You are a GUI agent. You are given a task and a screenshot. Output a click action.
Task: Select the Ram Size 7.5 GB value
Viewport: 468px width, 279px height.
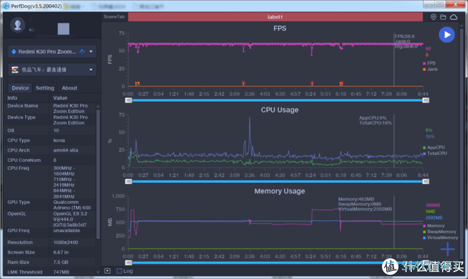pyautogui.click(x=61, y=262)
